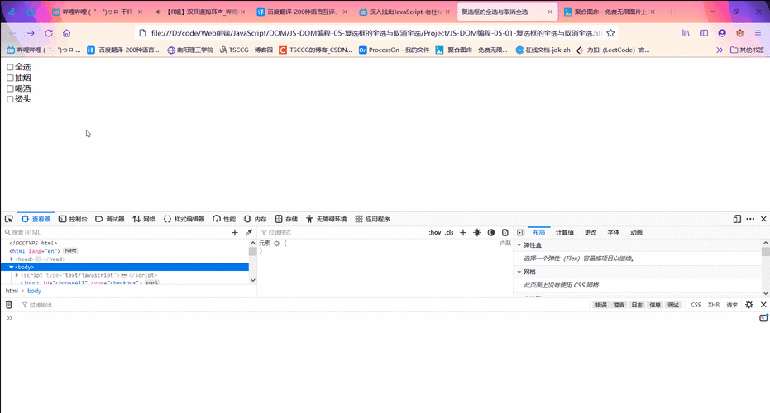The image size is (770, 413).
Task: Click the responsive design mode icon
Action: [737, 219]
